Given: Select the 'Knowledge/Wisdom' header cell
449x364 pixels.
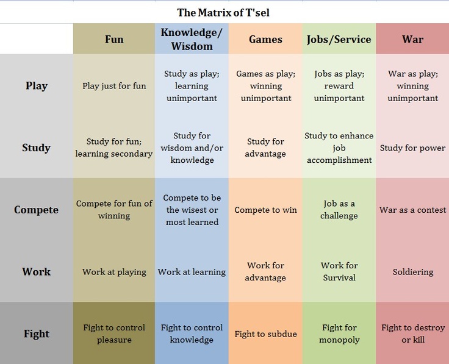Looking at the screenshot, I should pyautogui.click(x=192, y=39).
